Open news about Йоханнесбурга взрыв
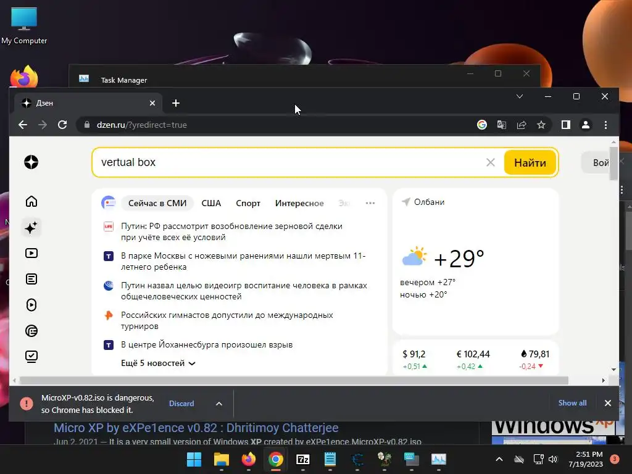This screenshot has width=632, height=474. [207, 344]
